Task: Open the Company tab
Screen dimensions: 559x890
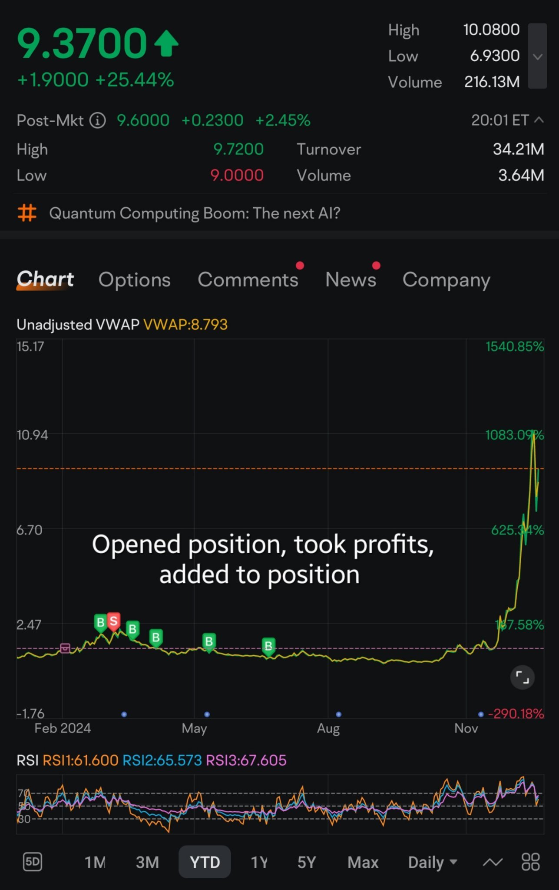Action: [x=447, y=280]
